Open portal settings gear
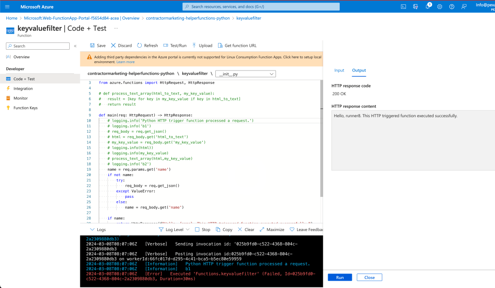The image size is (495, 288). point(440,7)
